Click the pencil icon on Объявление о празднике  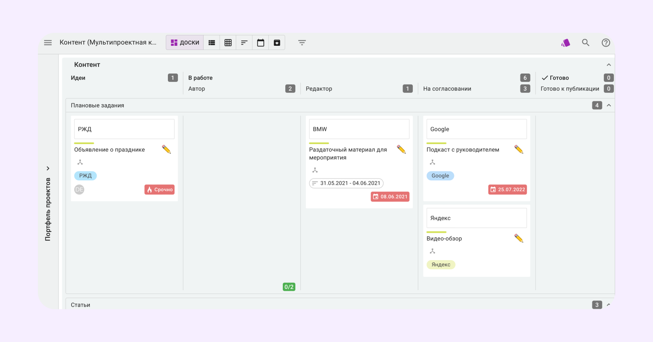pos(167,150)
